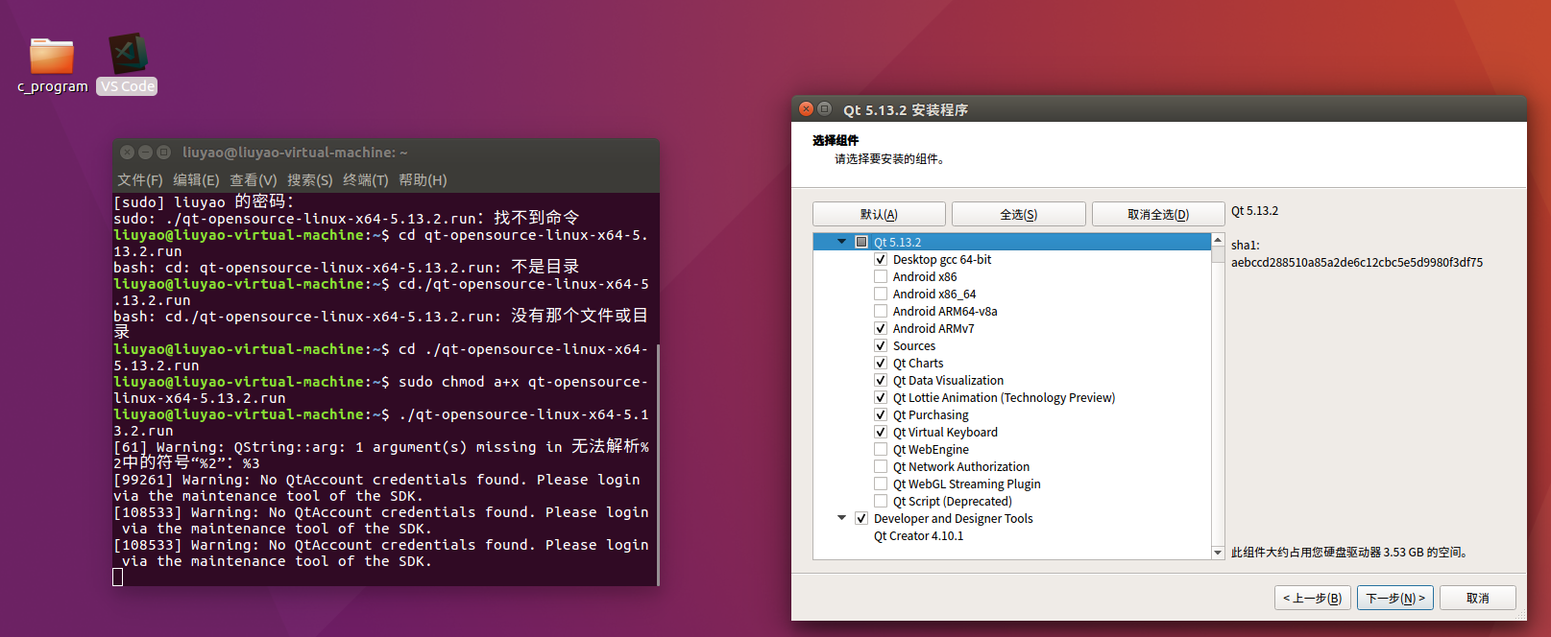Check the Android x86 component
The image size is (1551, 637).
coord(881,277)
